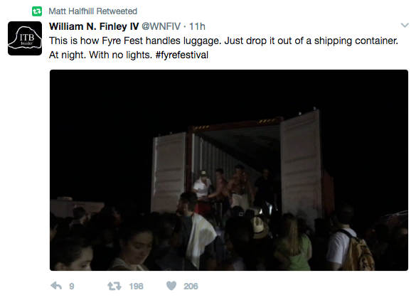
Task: Open the ITB Insider profile avatar
Action: [x=25, y=38]
